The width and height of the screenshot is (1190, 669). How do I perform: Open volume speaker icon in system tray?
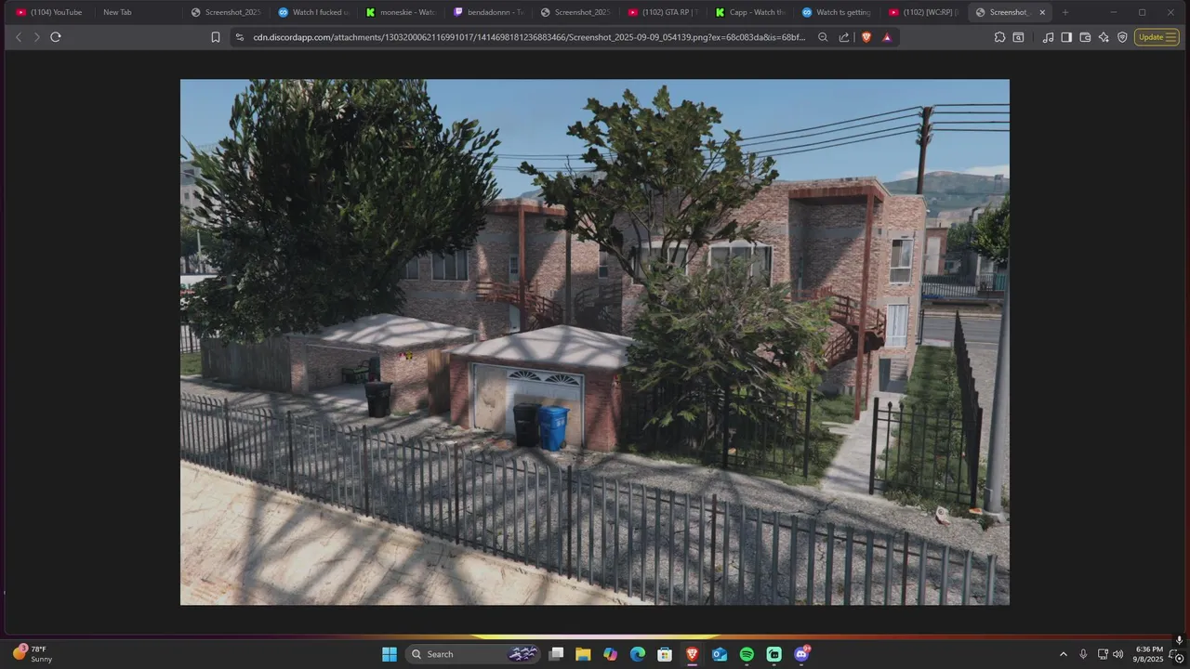(x=1118, y=654)
